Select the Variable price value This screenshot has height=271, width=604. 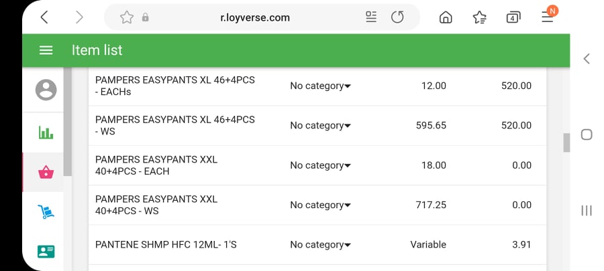pyautogui.click(x=428, y=244)
